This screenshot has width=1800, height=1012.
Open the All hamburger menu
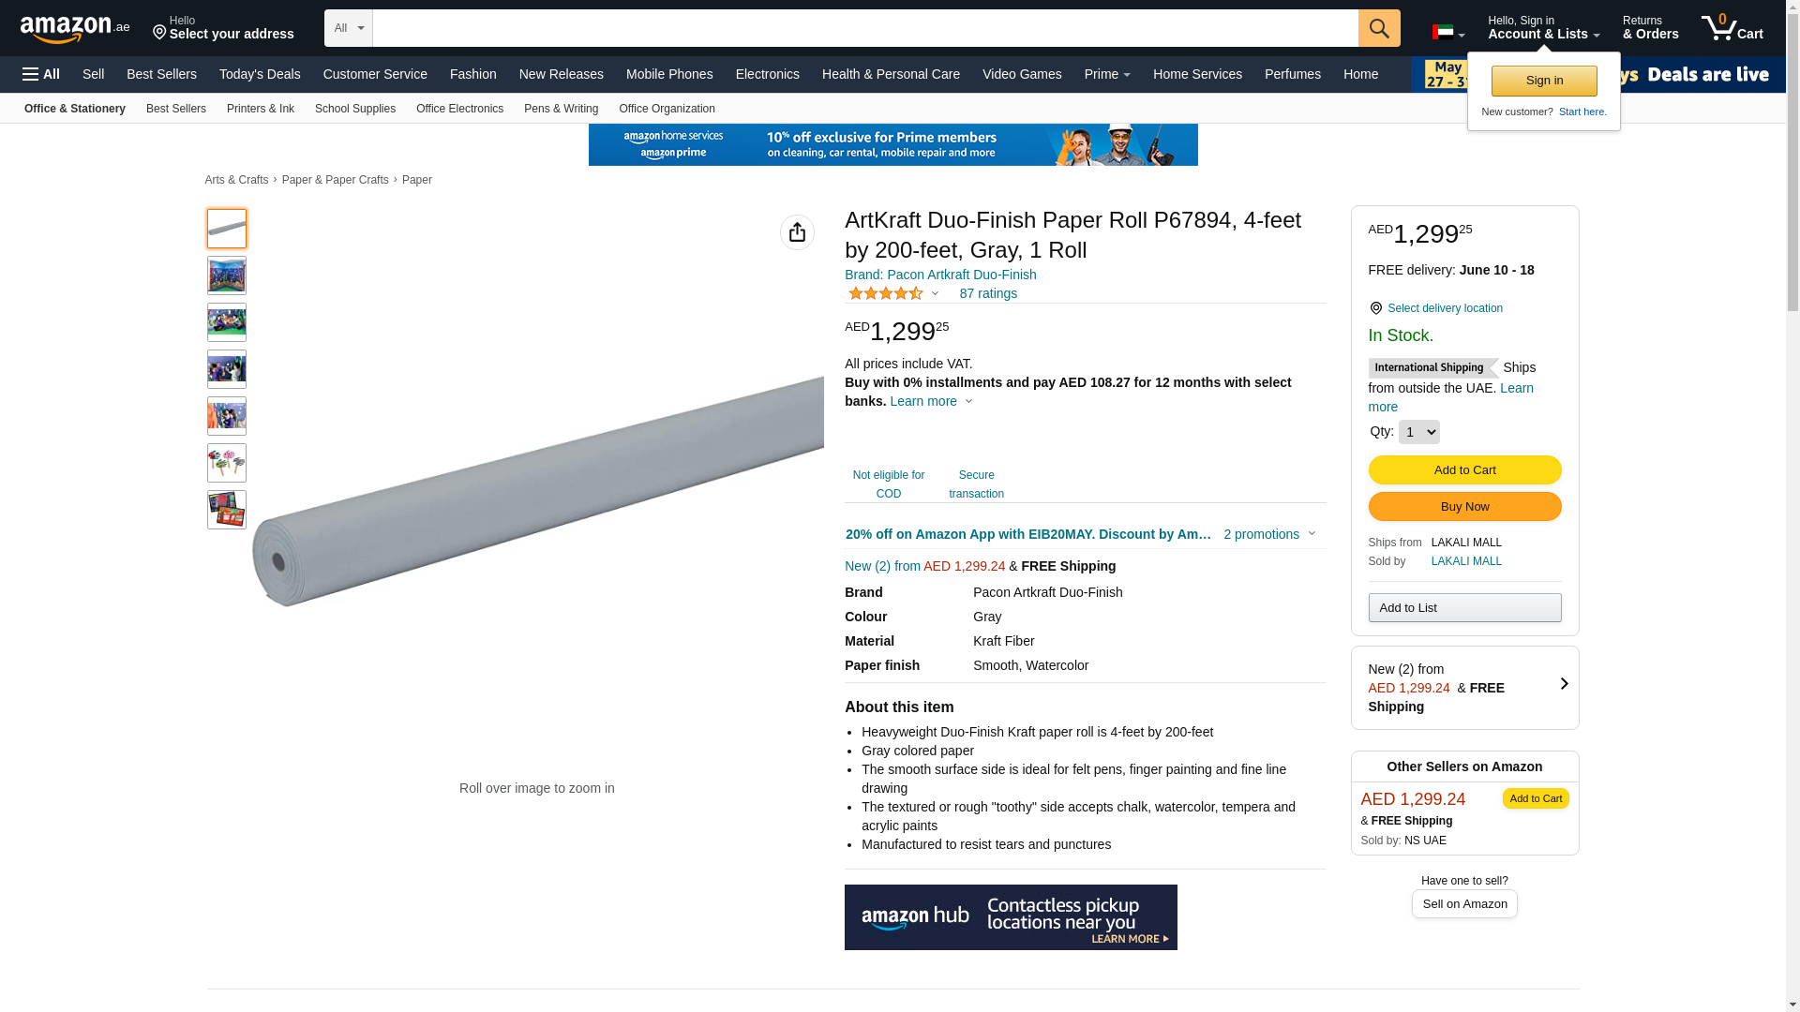[41, 74]
